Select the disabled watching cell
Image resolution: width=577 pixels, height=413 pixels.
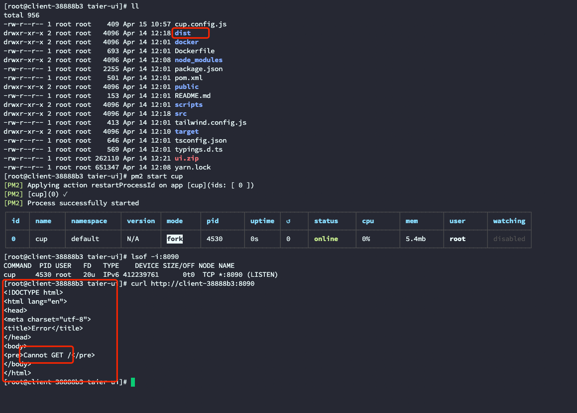tap(509, 239)
